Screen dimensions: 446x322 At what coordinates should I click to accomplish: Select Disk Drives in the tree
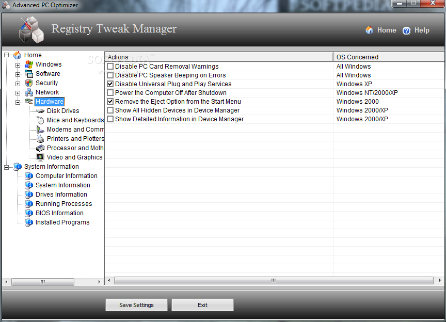tap(63, 111)
